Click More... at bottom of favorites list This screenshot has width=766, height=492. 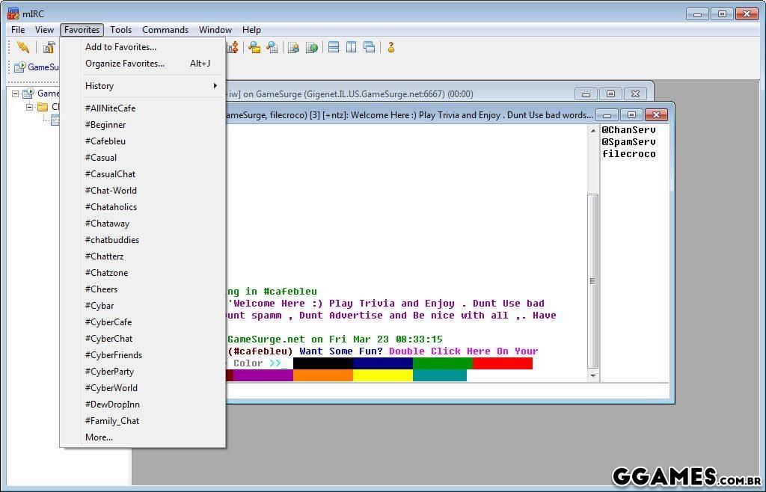[99, 437]
